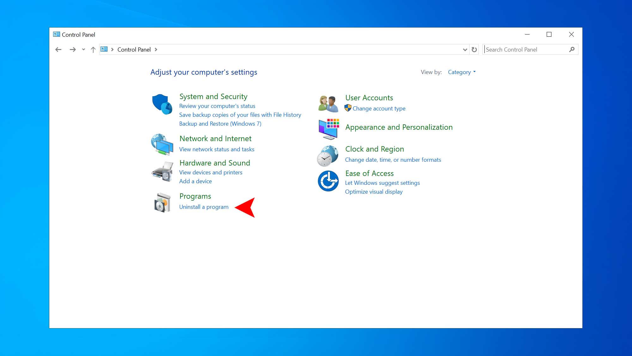Click Add a device link
Screen dimensions: 632x356
tap(196, 181)
